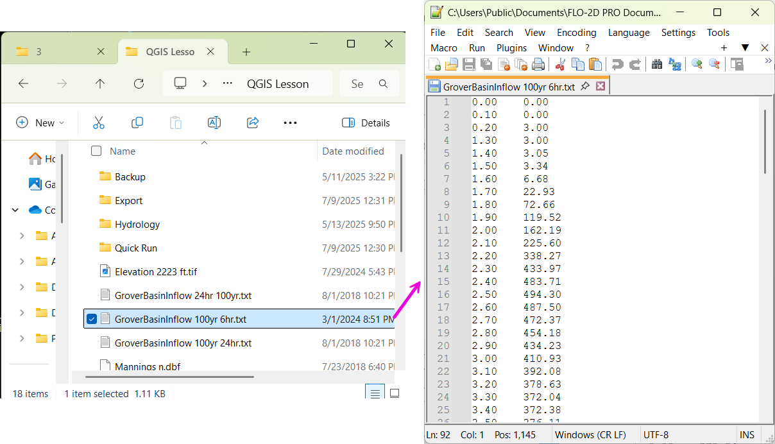Expand the OneDrive cloud tree node
The image size is (775, 444).
point(15,210)
